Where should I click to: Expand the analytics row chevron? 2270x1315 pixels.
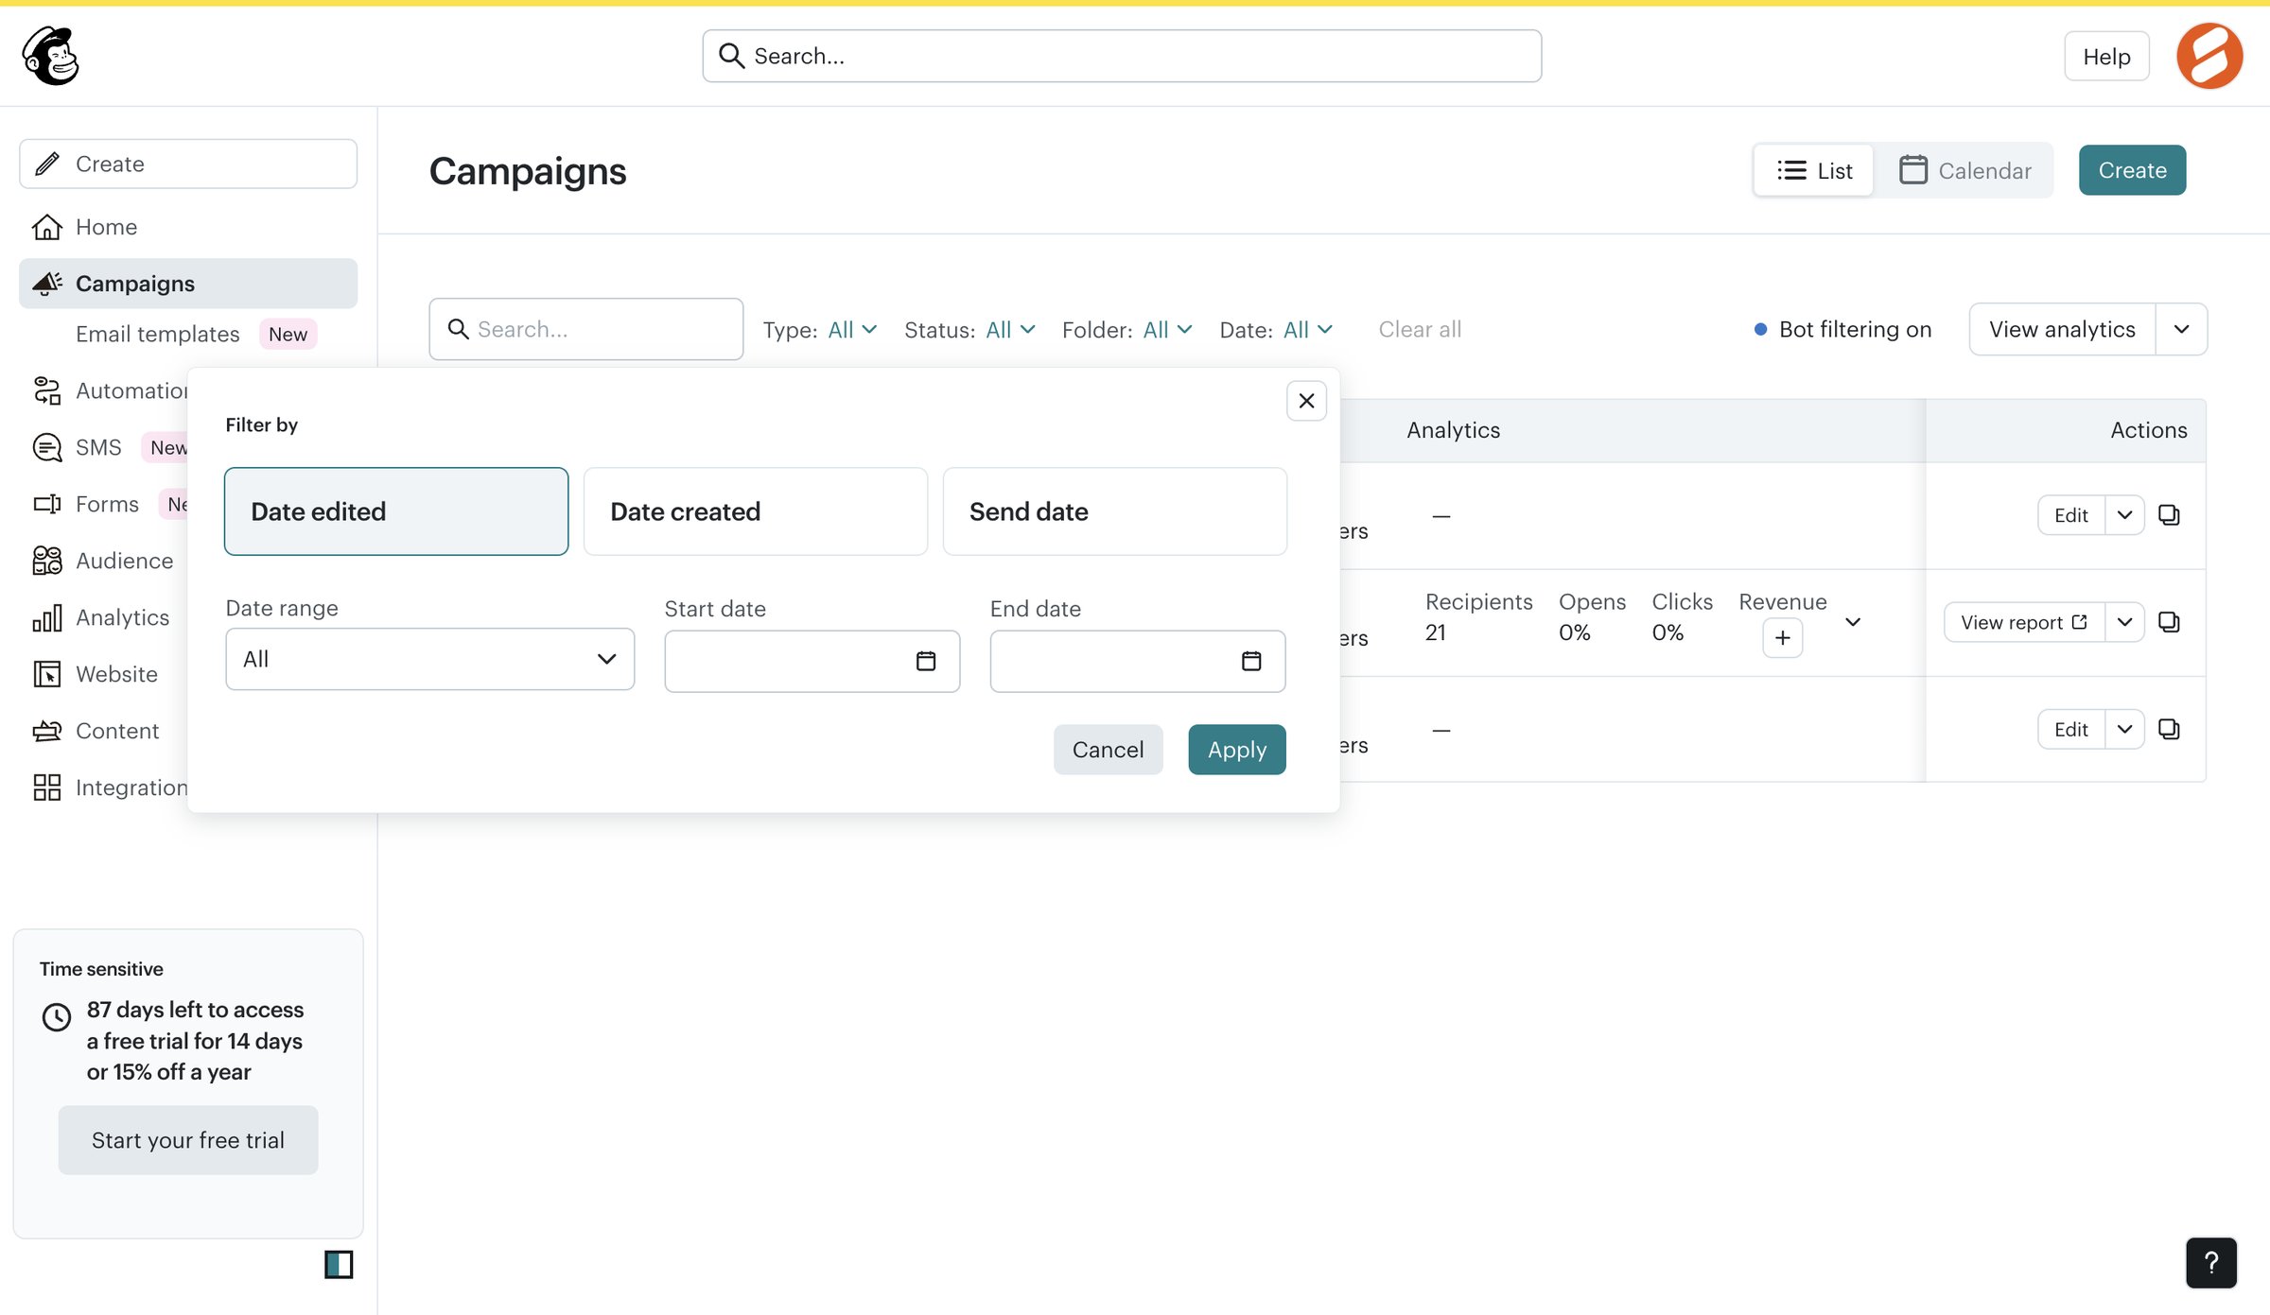(x=1853, y=622)
